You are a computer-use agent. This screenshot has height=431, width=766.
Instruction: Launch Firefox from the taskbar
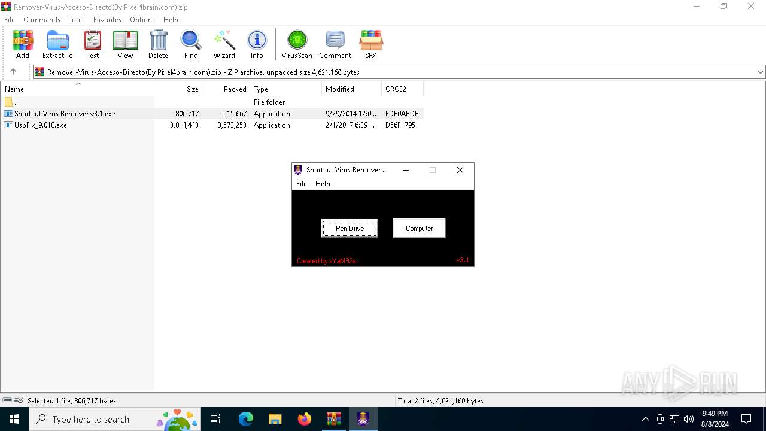305,419
